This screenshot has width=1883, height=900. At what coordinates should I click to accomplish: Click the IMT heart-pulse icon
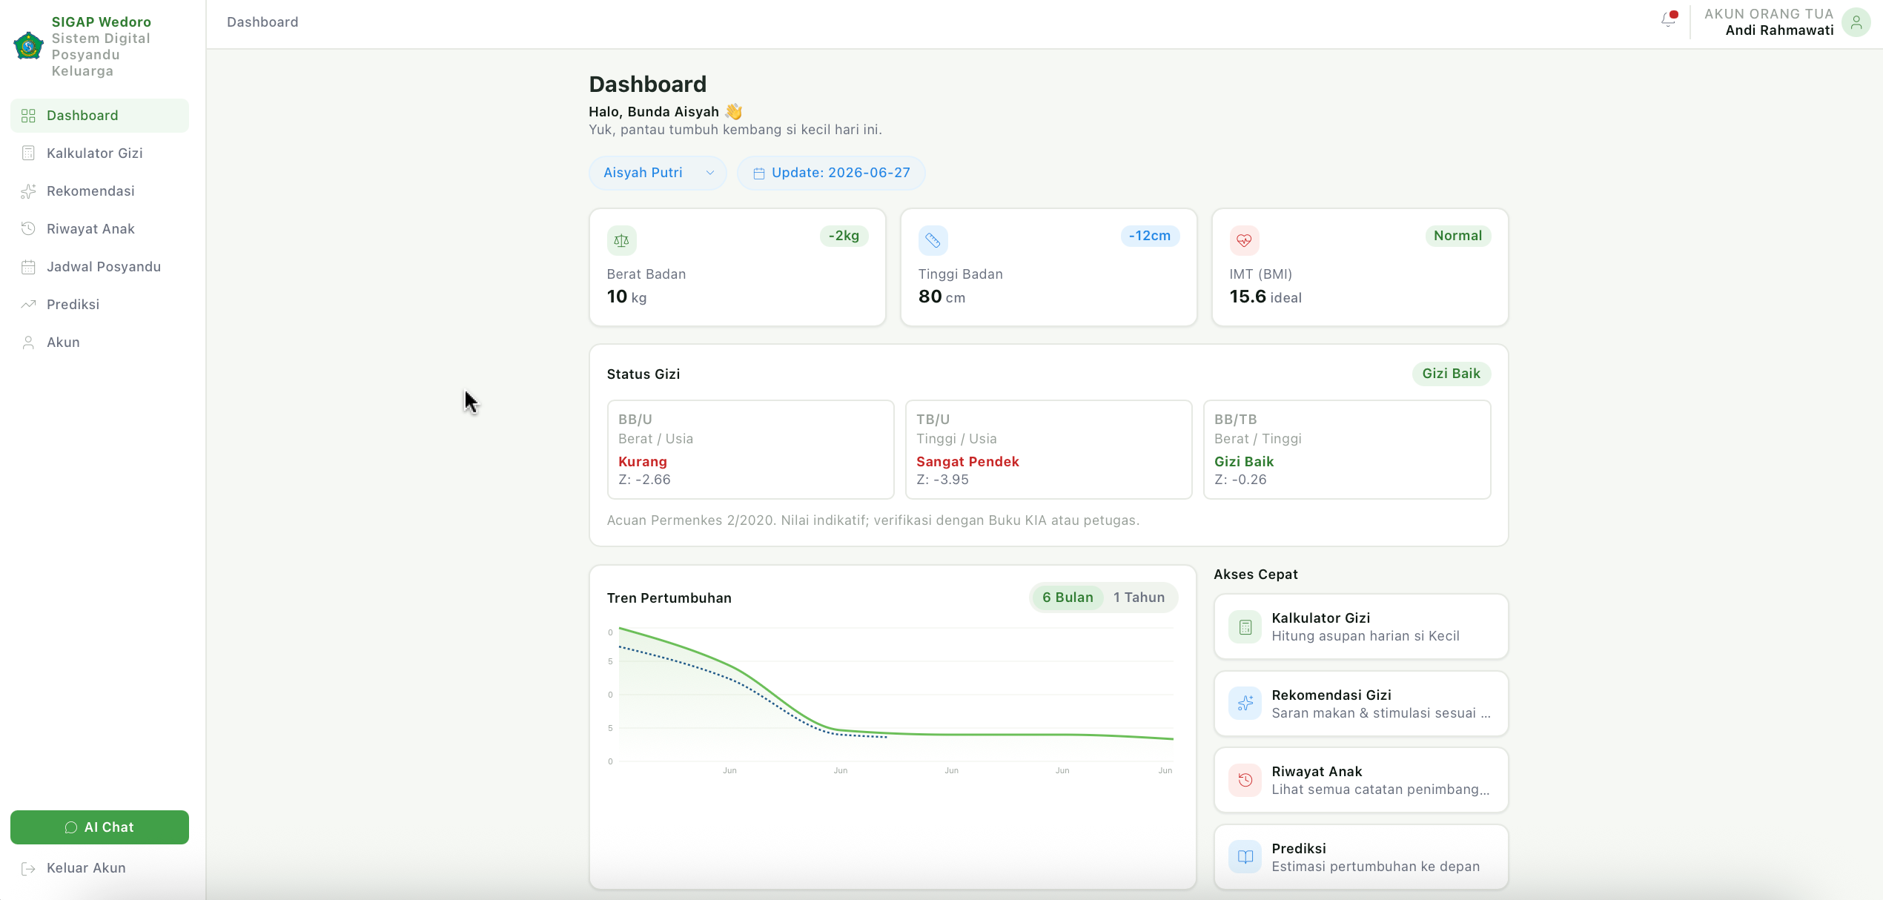pos(1244,240)
